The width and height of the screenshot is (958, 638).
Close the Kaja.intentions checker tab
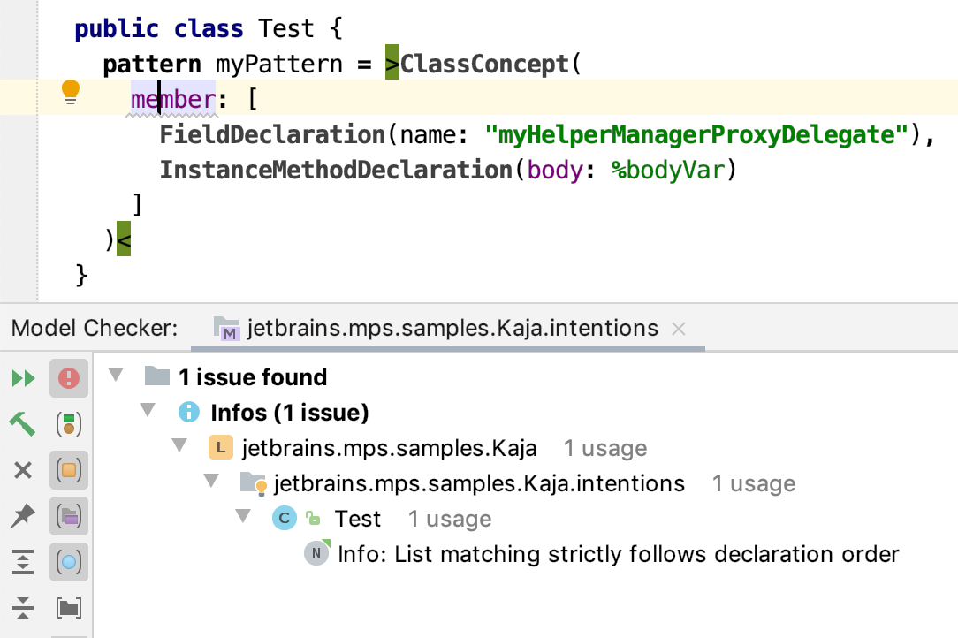[679, 329]
